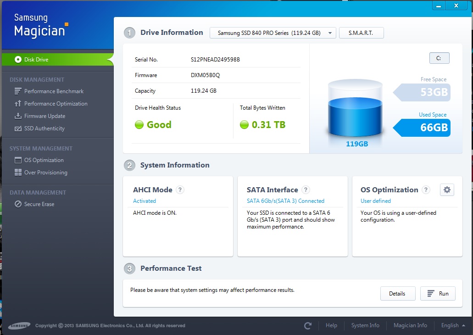Screen dimensions: 473x335
Task: Select the C: drive button
Action: [x=439, y=58]
